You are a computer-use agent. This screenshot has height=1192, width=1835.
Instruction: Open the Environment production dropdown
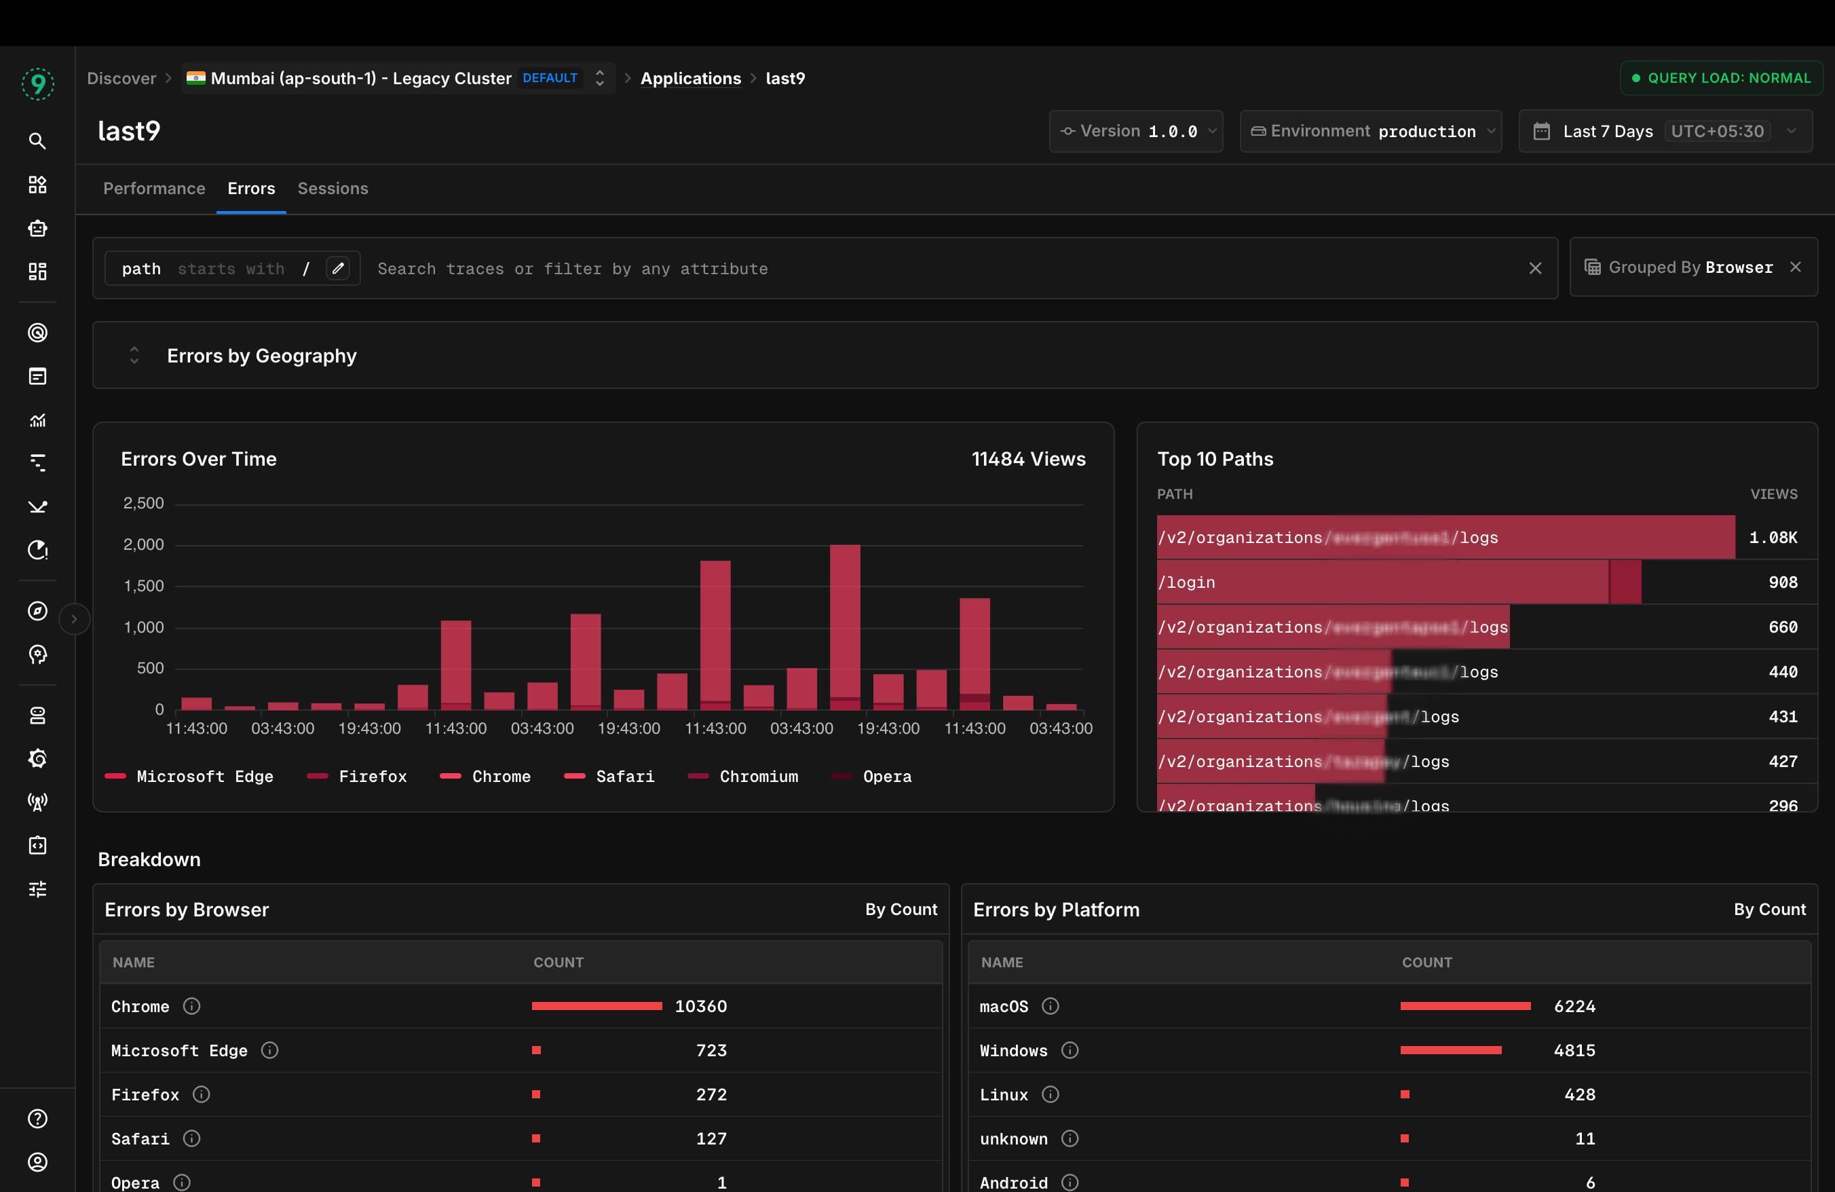tap(1370, 131)
